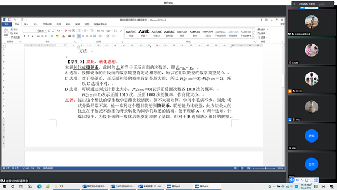The image size is (337, 190).
Task: Click the yellow text highlight color button
Action: click(57, 36)
